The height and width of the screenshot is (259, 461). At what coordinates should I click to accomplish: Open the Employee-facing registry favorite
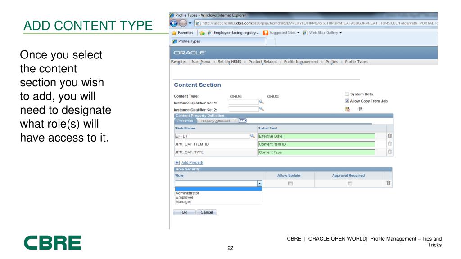click(234, 33)
